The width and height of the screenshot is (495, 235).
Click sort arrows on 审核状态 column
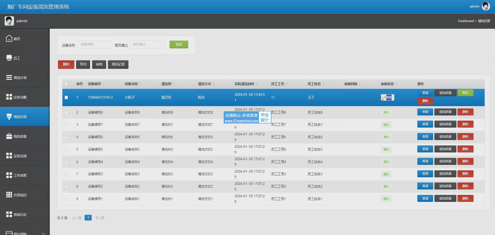(396, 84)
